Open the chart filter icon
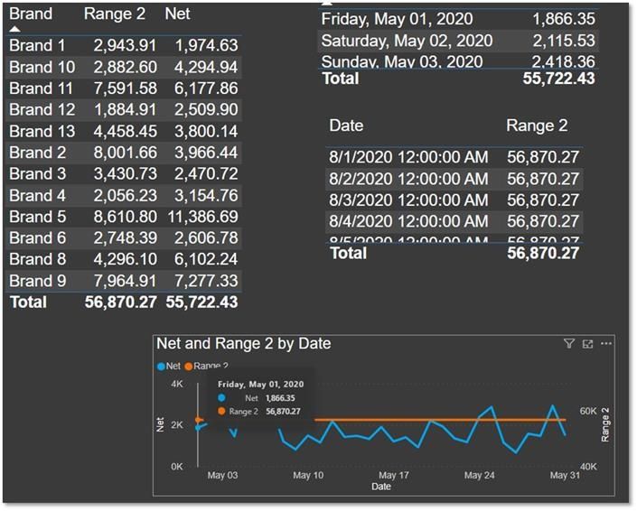This screenshot has height=511, width=637. pos(569,344)
